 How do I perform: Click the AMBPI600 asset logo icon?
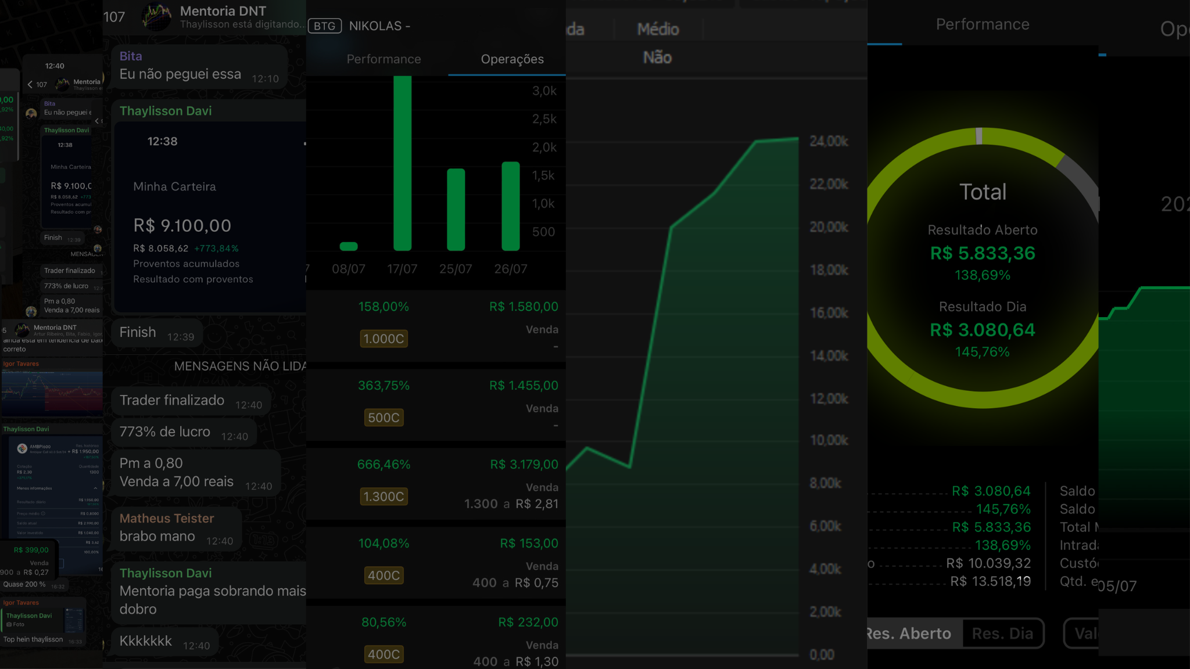click(x=22, y=448)
